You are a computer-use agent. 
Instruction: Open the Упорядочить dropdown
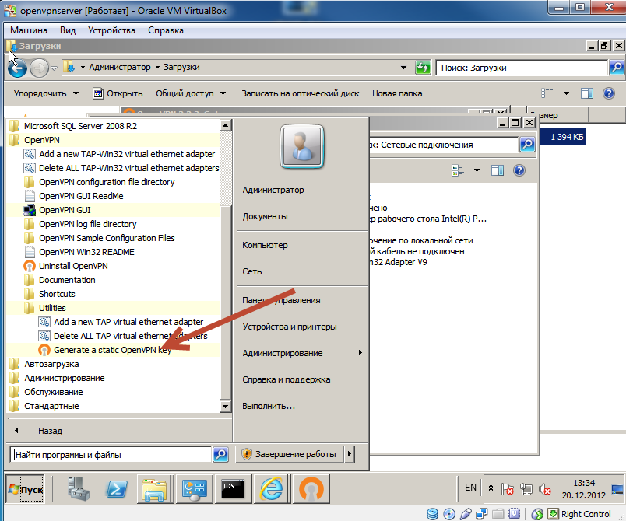click(46, 93)
